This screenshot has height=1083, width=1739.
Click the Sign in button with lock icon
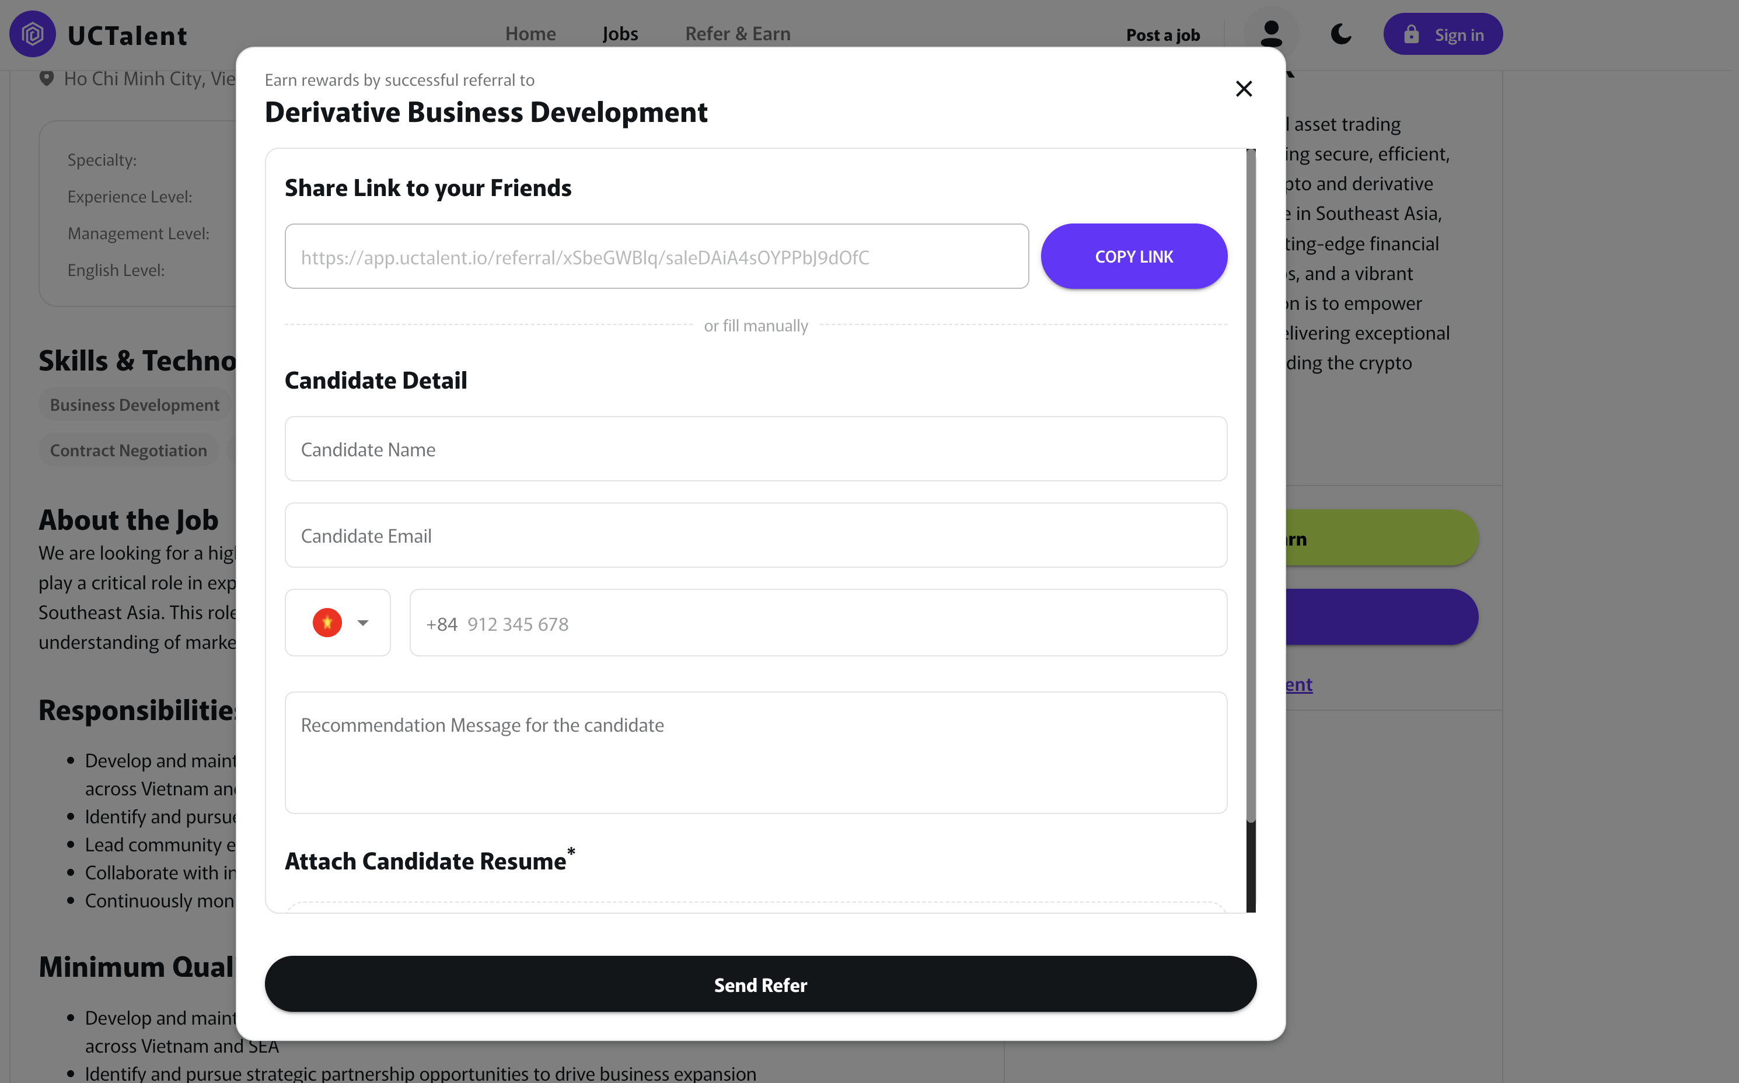point(1443,34)
